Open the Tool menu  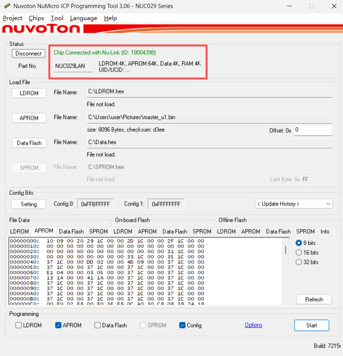tap(57, 18)
